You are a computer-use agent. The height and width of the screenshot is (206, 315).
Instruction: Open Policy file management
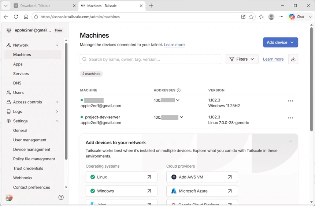[34, 159]
